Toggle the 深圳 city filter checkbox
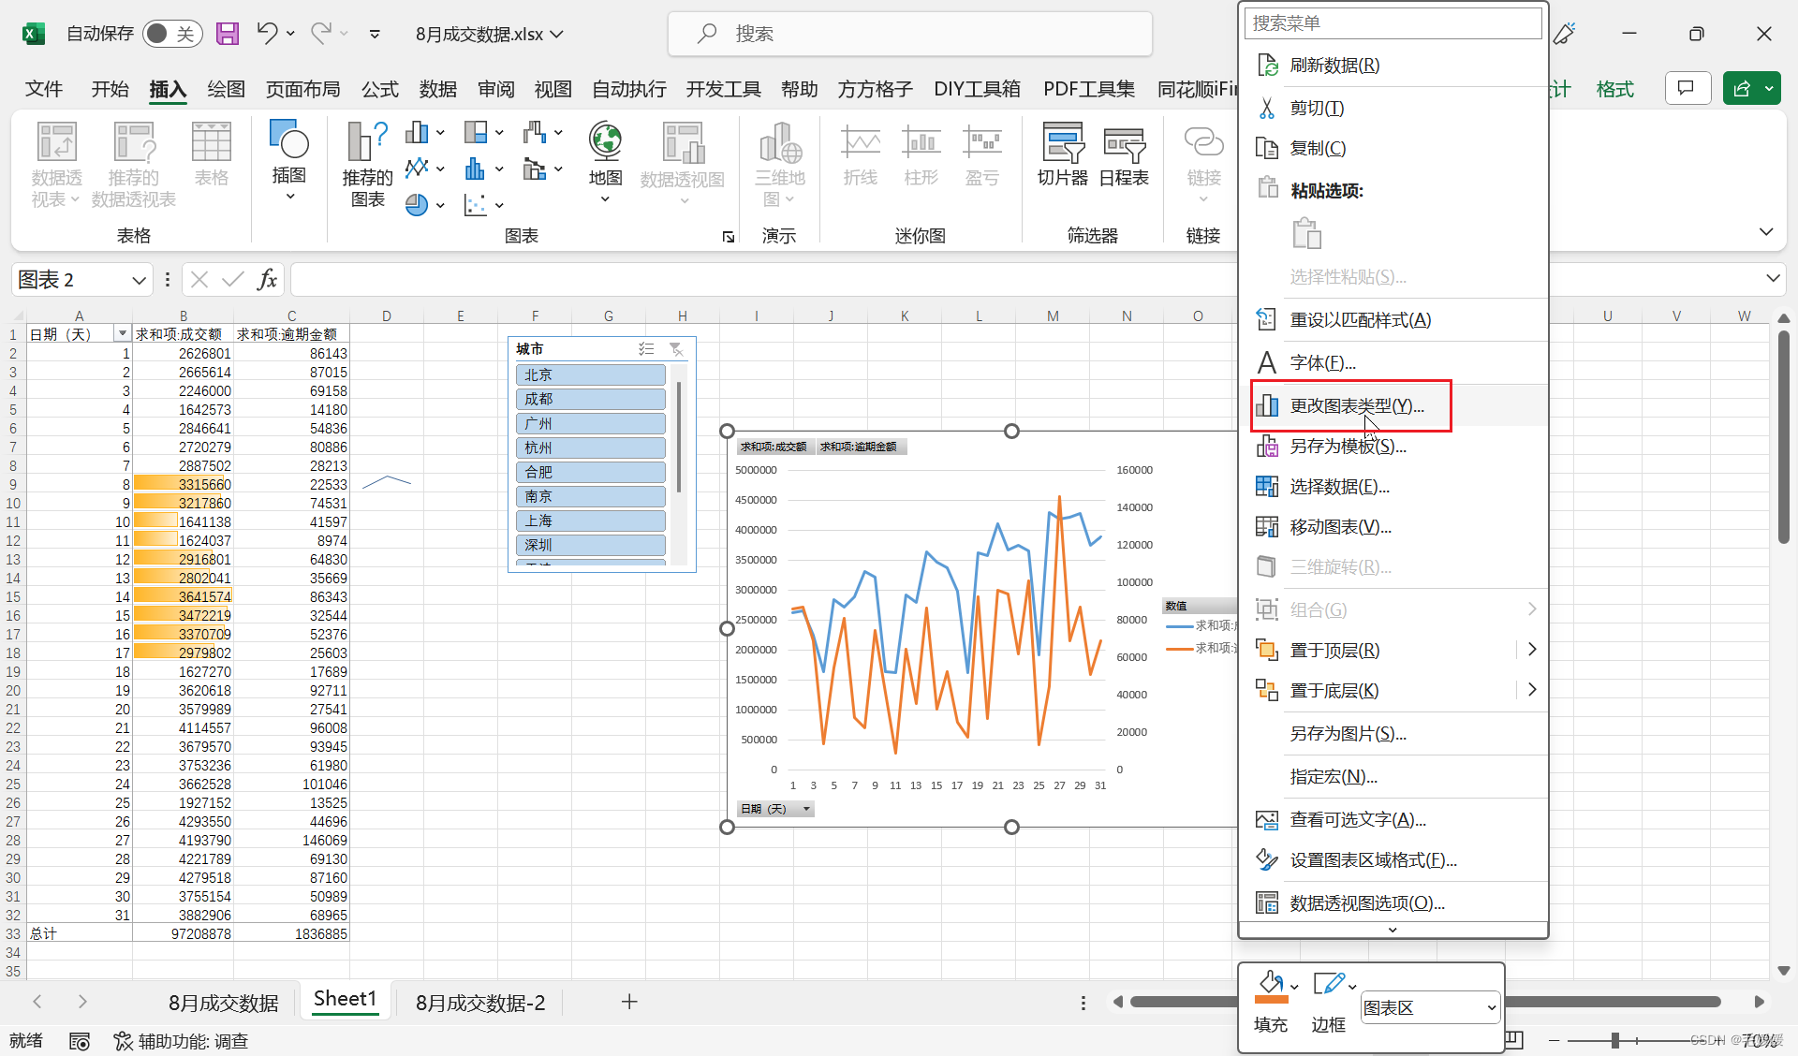Screen dimensions: 1798x1056 coord(587,544)
